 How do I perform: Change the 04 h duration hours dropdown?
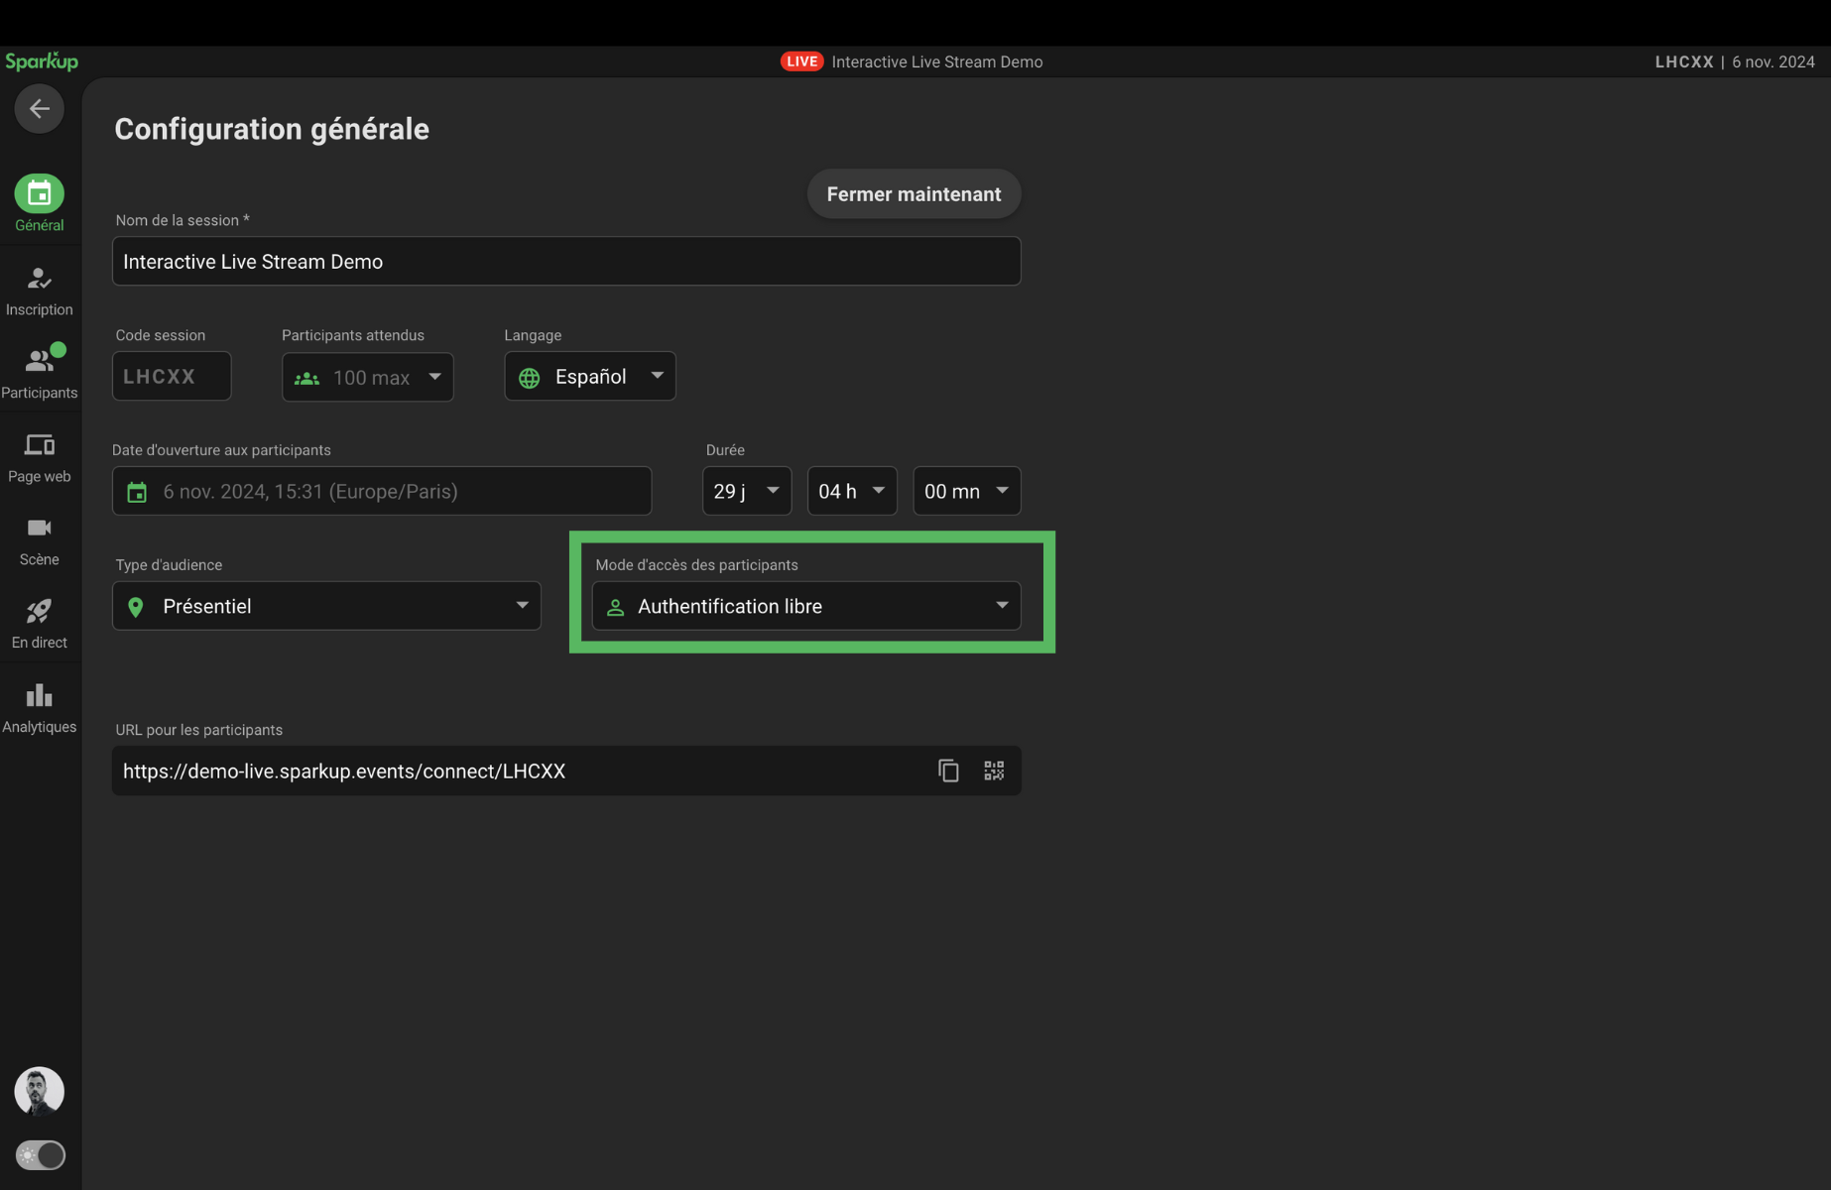point(851,492)
